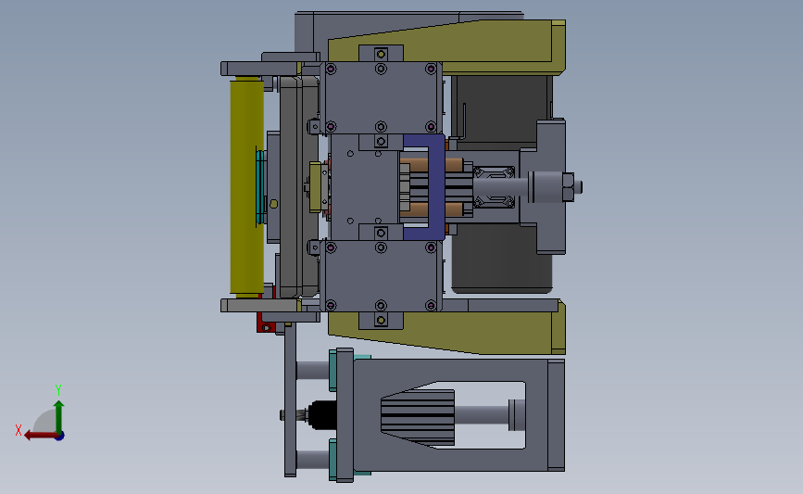Select the black coupling on the lower shaft
This screenshot has height=494, width=803.
[322, 415]
